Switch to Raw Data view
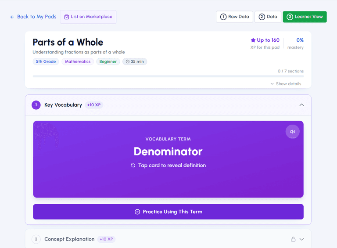Viewport: 337px width, 248px height. pyautogui.click(x=234, y=17)
